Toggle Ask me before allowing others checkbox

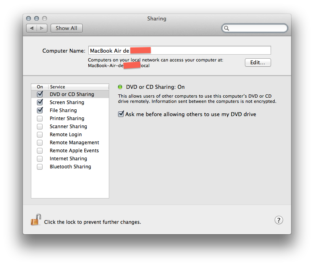(x=121, y=115)
